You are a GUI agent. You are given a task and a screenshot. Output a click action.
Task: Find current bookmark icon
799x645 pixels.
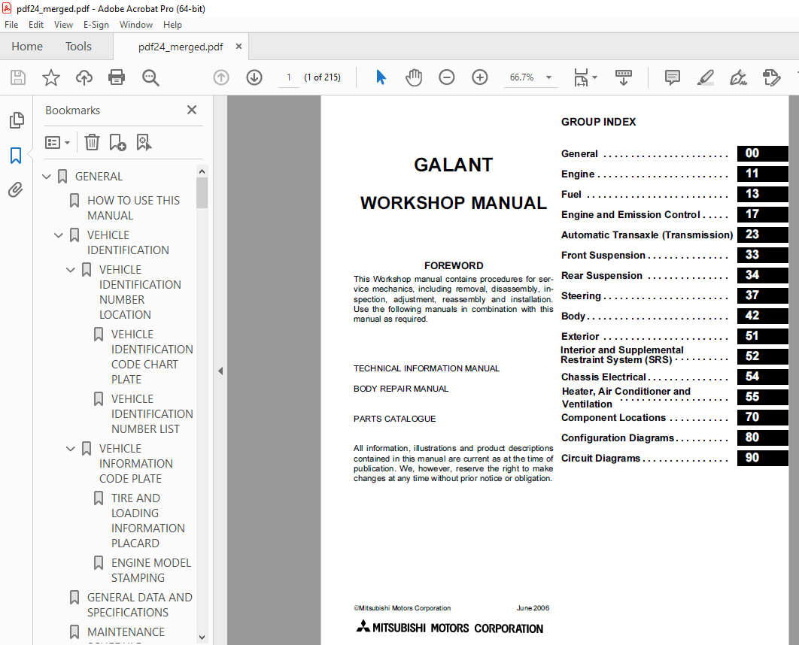tap(144, 142)
